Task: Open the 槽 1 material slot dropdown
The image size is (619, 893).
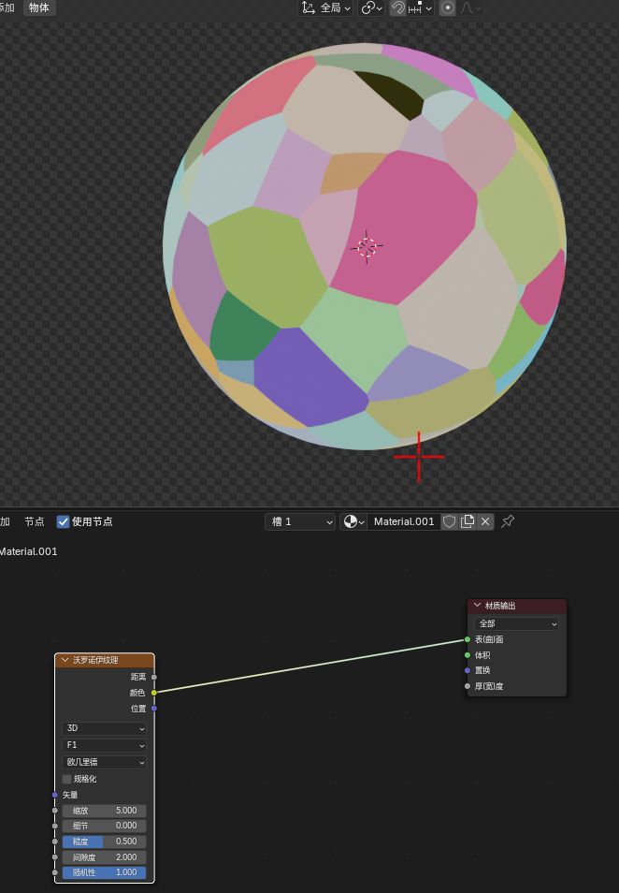Action: point(300,521)
